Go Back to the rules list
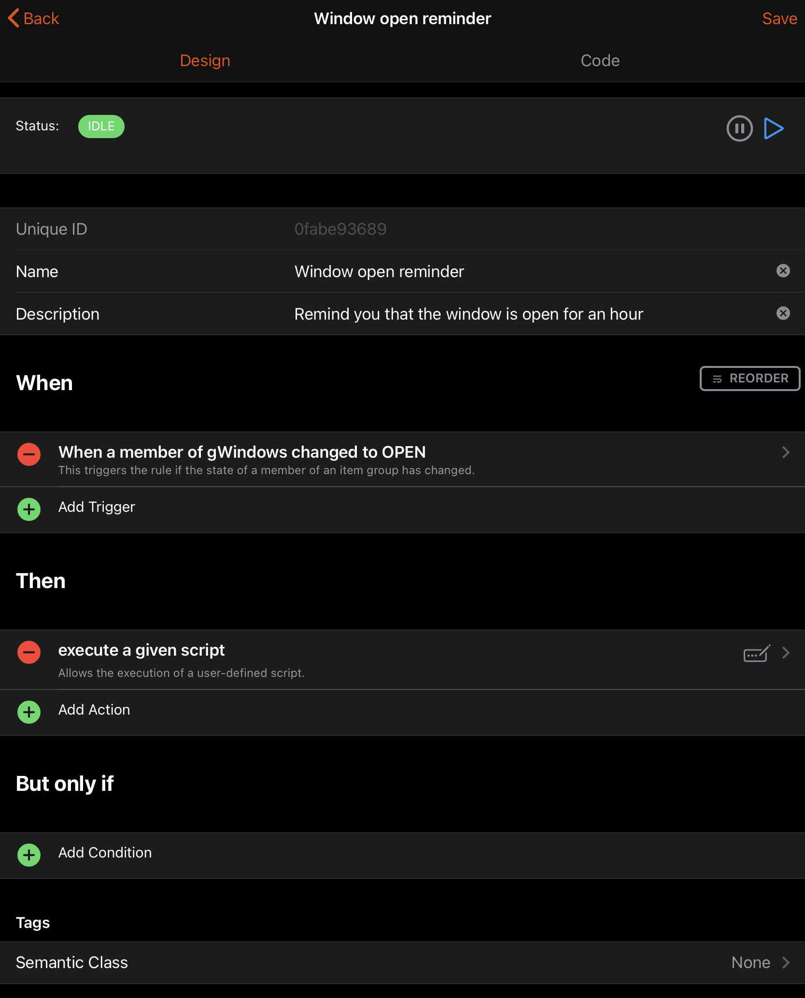The width and height of the screenshot is (805, 998). coord(33,18)
